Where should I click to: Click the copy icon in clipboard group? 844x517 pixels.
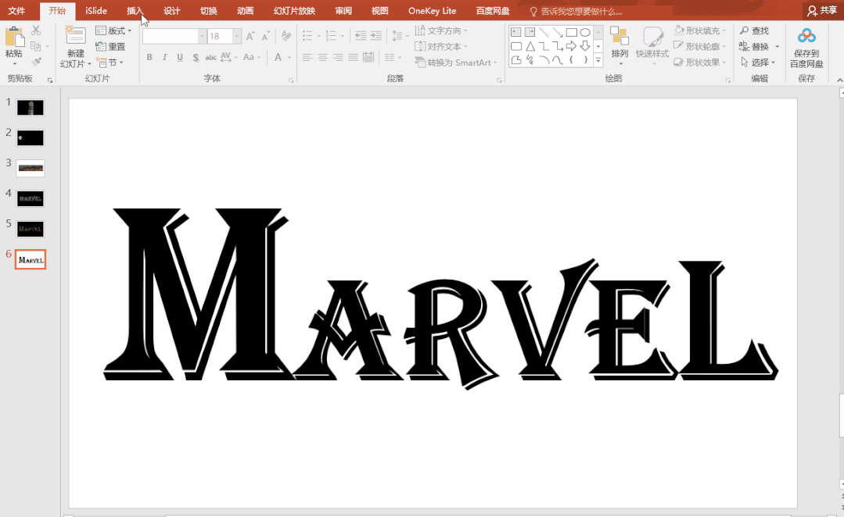point(35,46)
